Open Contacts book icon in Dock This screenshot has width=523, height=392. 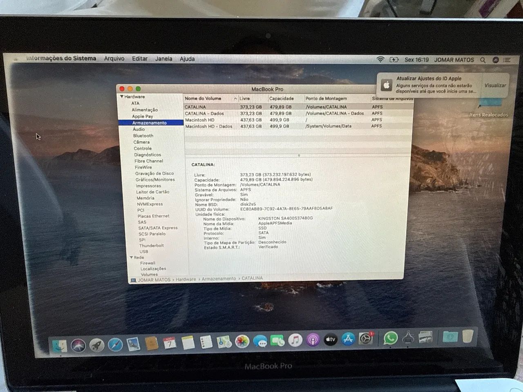(152, 343)
